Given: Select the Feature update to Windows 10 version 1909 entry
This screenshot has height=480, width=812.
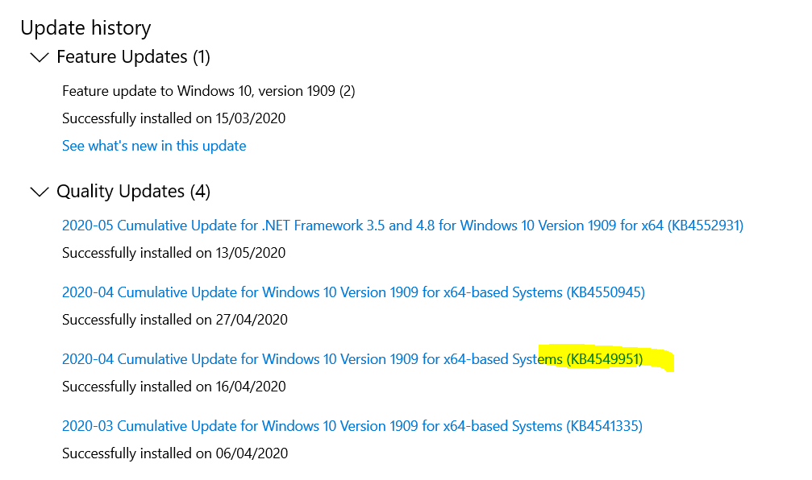Looking at the screenshot, I should click(208, 91).
